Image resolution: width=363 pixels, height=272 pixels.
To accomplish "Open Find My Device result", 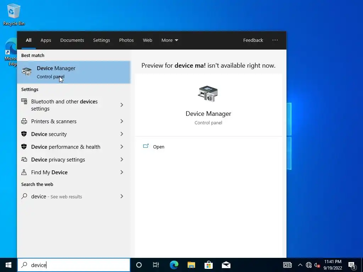I will click(x=74, y=172).
